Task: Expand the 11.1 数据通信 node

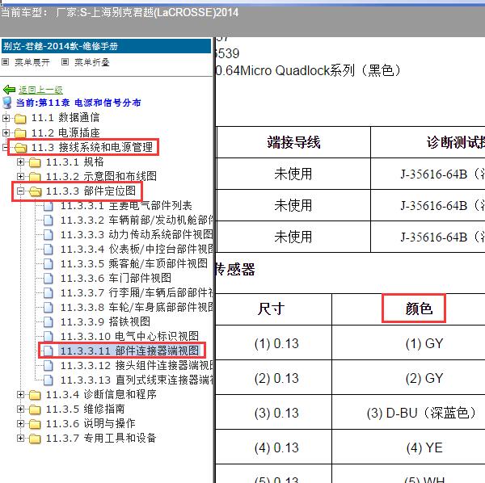Action: (x=6, y=118)
